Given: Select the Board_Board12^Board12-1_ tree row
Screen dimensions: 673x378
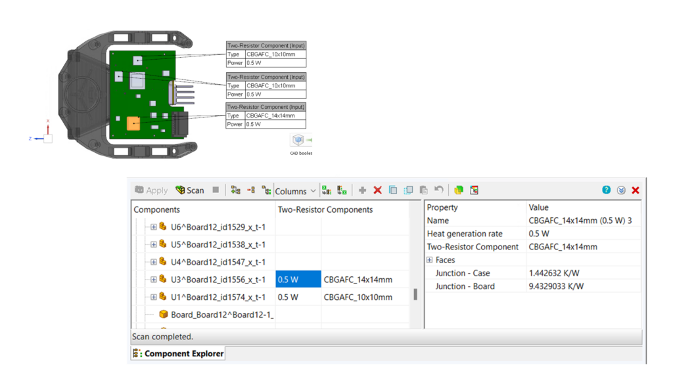Looking at the screenshot, I should coord(222,314).
